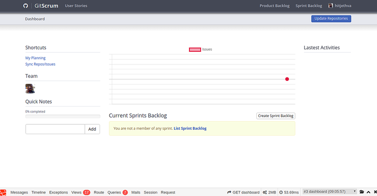Open the debugbar Timeline tab
The image size is (377, 196).
[x=39, y=192]
